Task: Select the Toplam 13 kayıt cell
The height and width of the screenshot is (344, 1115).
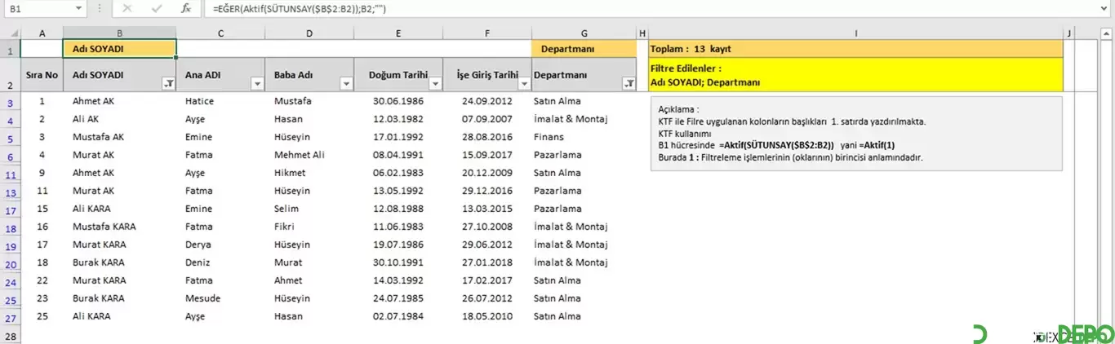Action: [x=855, y=49]
